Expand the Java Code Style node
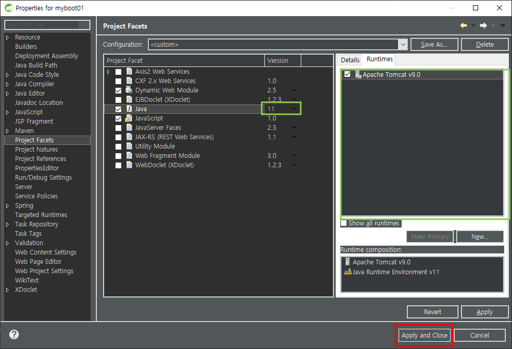Viewport: 512px width, 349px height. (x=7, y=75)
